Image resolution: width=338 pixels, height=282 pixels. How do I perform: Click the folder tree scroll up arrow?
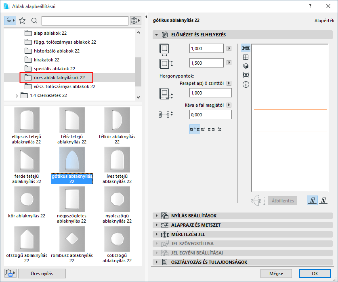pyautogui.click(x=139, y=33)
